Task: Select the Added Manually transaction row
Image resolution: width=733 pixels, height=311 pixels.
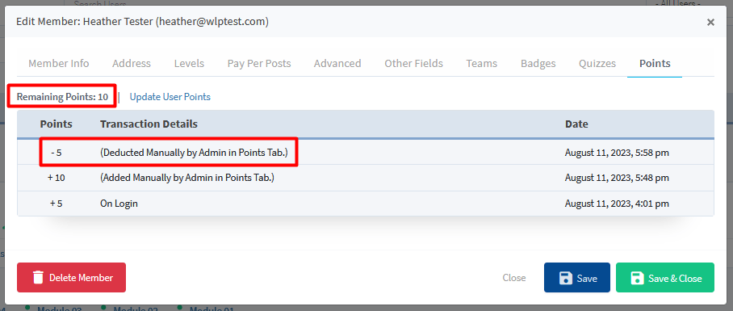Action: (366, 179)
